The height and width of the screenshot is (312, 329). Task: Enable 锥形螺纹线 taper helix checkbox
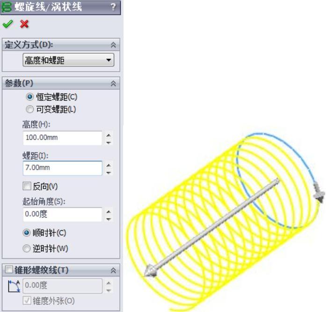pos(9,269)
